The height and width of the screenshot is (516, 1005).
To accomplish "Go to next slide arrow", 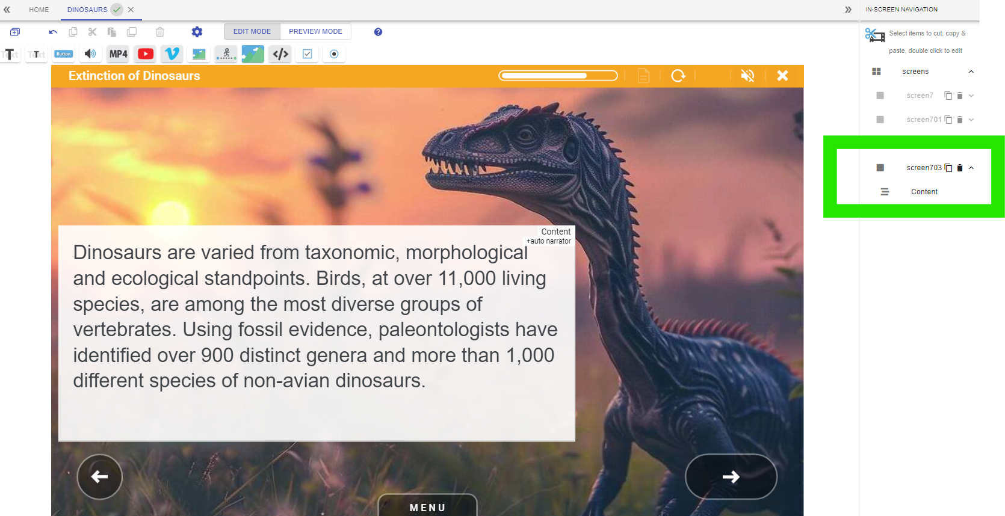I will 731,477.
